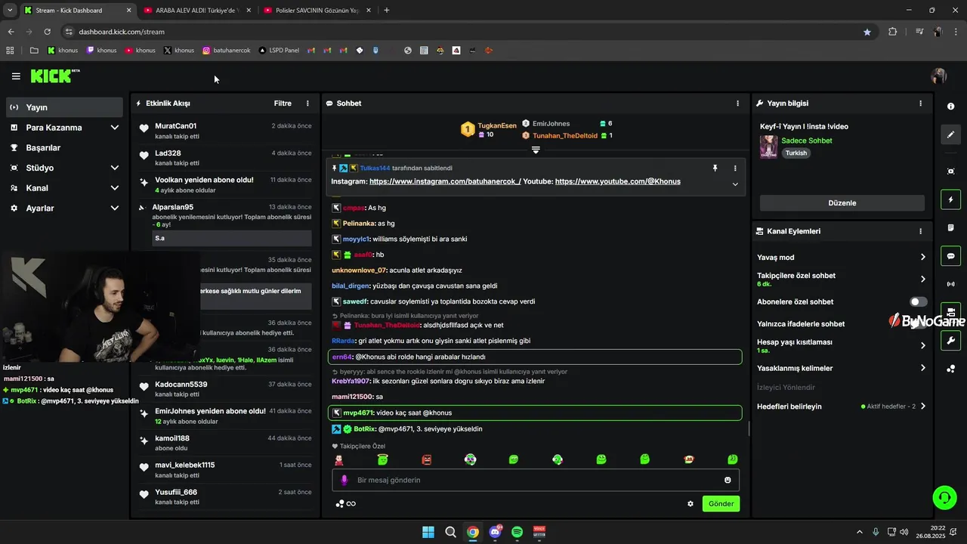The height and width of the screenshot is (544, 967).
Task: Open Yayın bilgisi three-dot menu
Action: [920, 104]
